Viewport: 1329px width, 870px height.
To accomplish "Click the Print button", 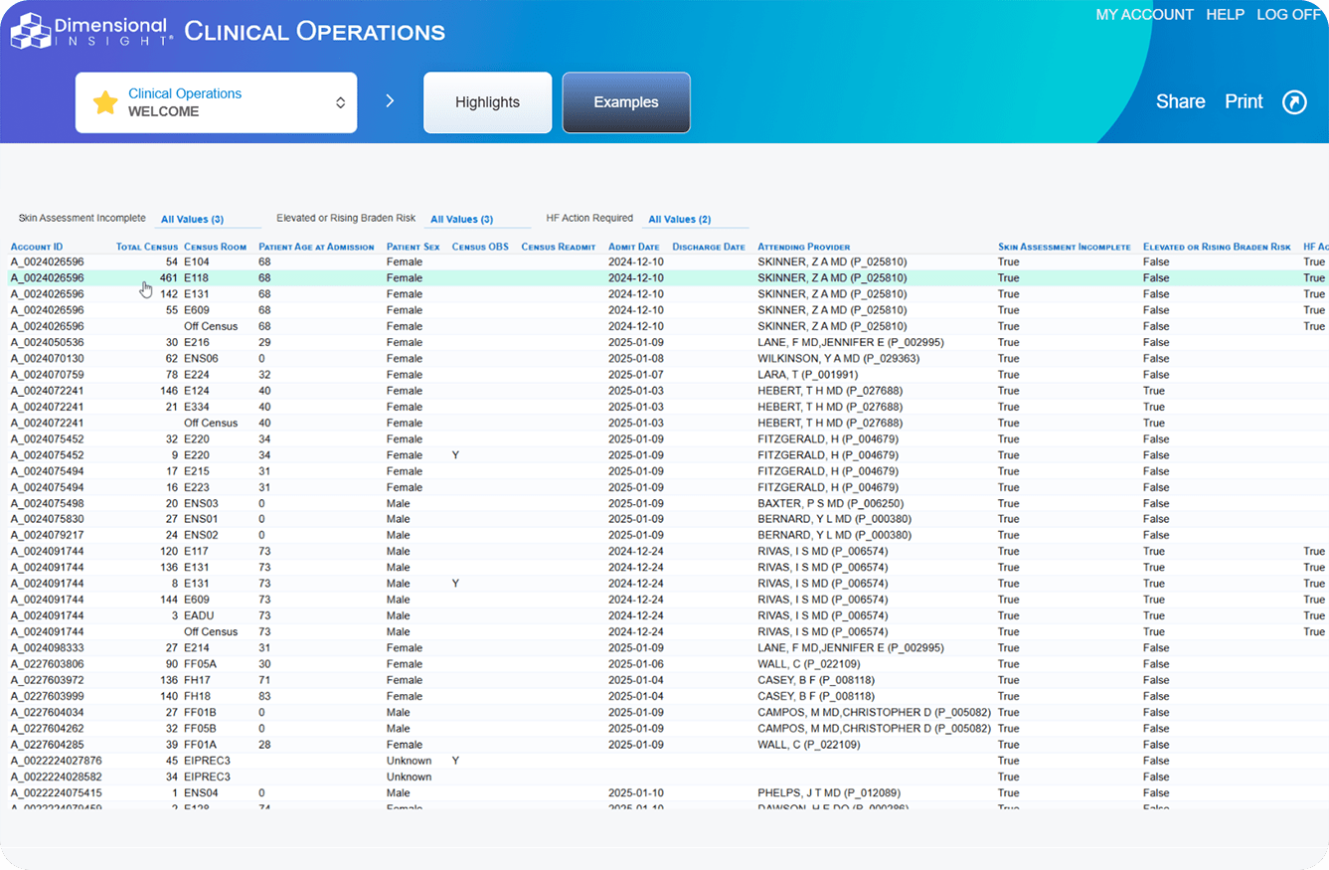I will [1244, 102].
